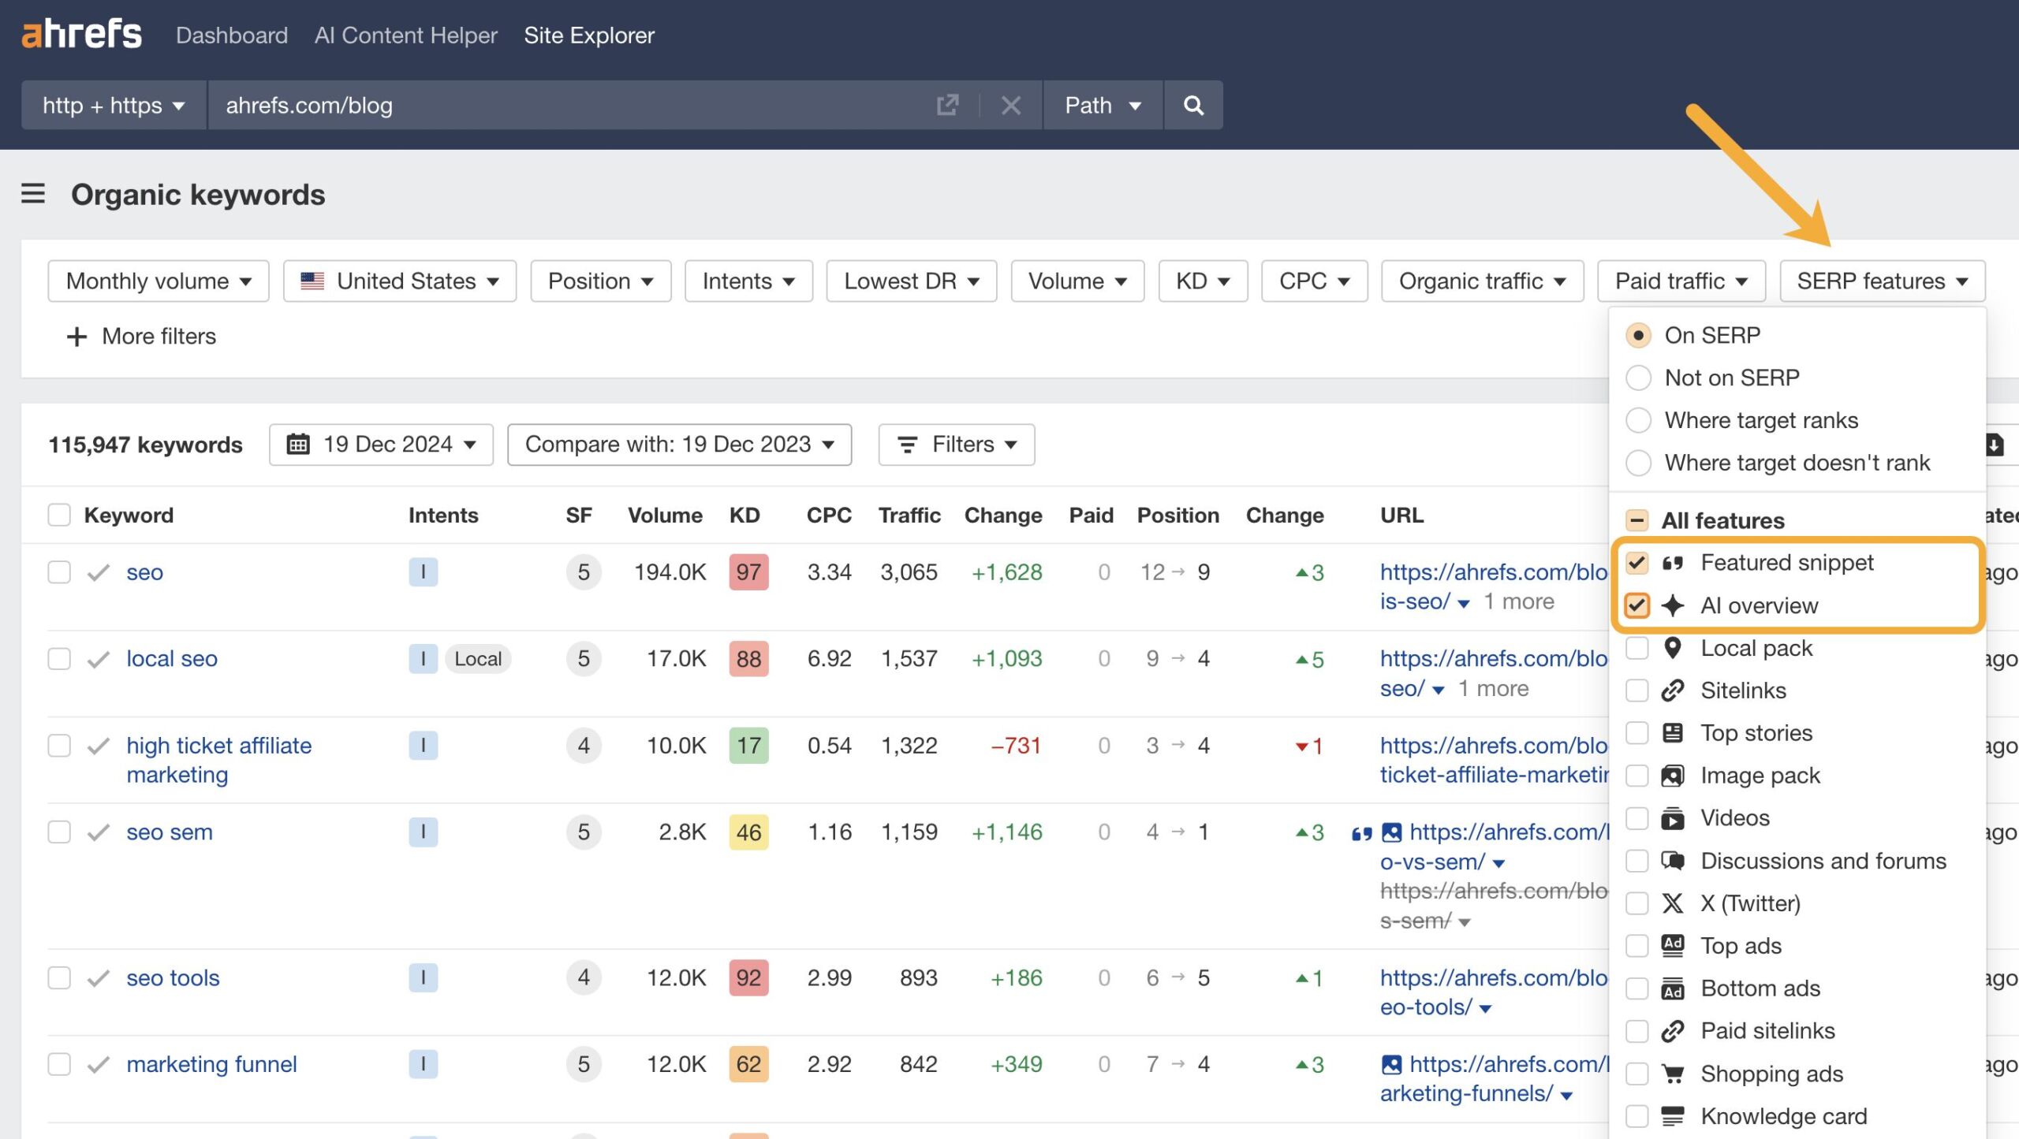Open the United States country dropdown

pyautogui.click(x=400, y=281)
